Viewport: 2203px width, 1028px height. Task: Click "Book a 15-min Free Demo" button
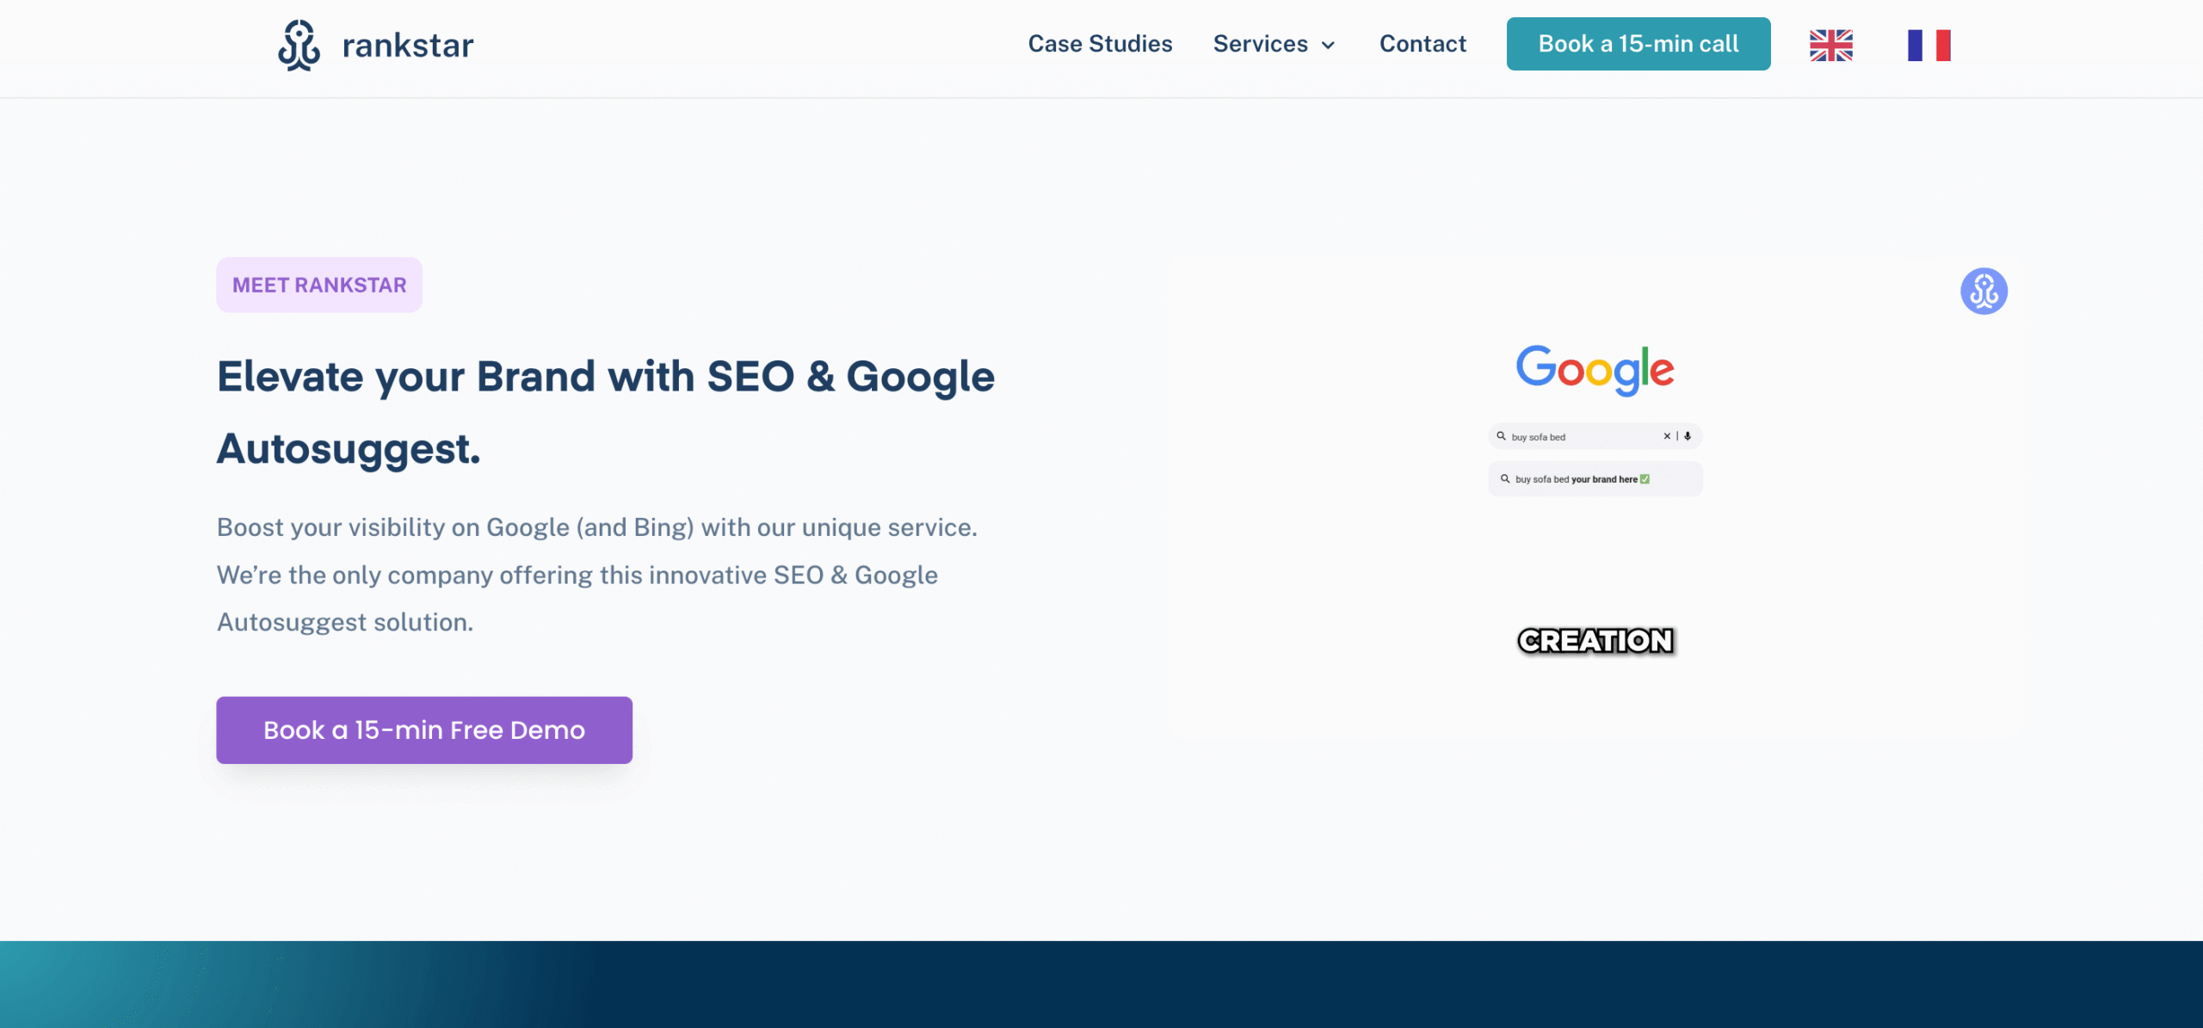tap(424, 730)
